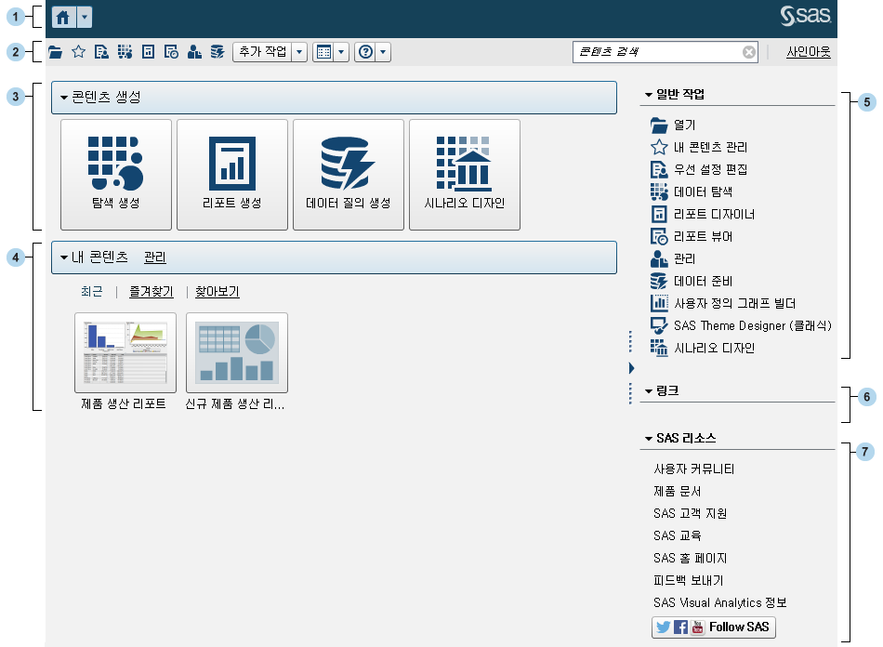
Task: Open the help question mark dropdown
Action: click(x=383, y=52)
